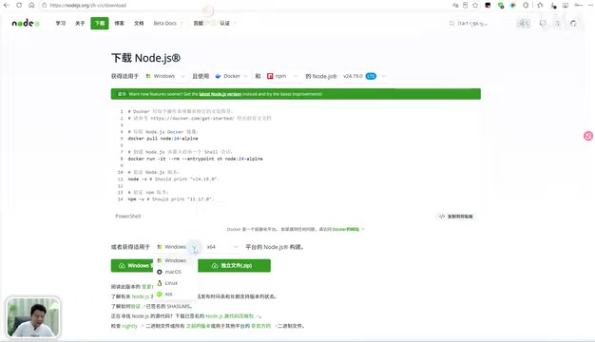The image size is (595, 342).
Task: Collapse the lower Windows platform dropdown chevron
Action: pyautogui.click(x=195, y=248)
